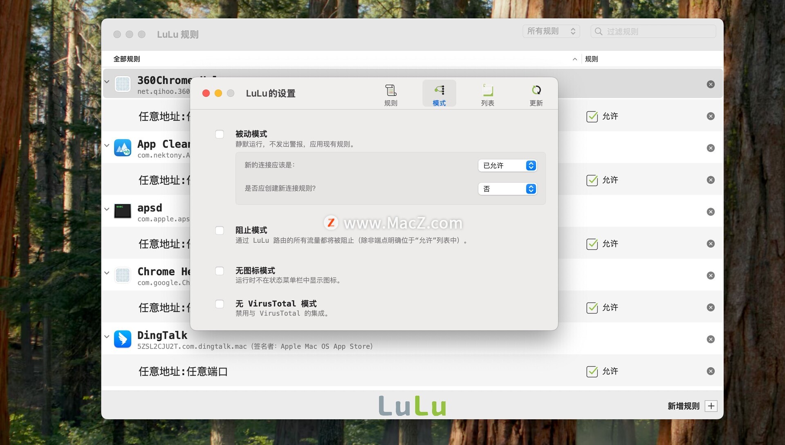The image size is (785, 445).
Task: Click the Chrome Helper app icon
Action: tap(123, 275)
